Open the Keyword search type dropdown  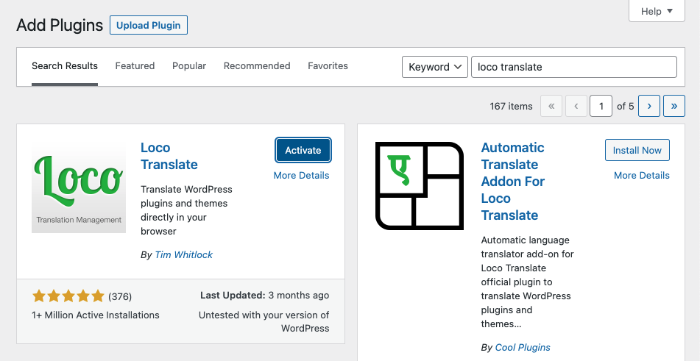(x=435, y=67)
